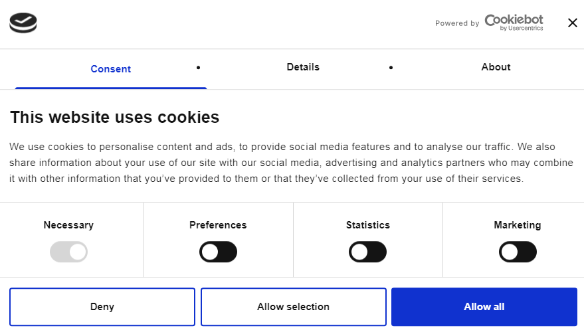
Task: Enable the Preferences cookies switch
Action: [218, 252]
